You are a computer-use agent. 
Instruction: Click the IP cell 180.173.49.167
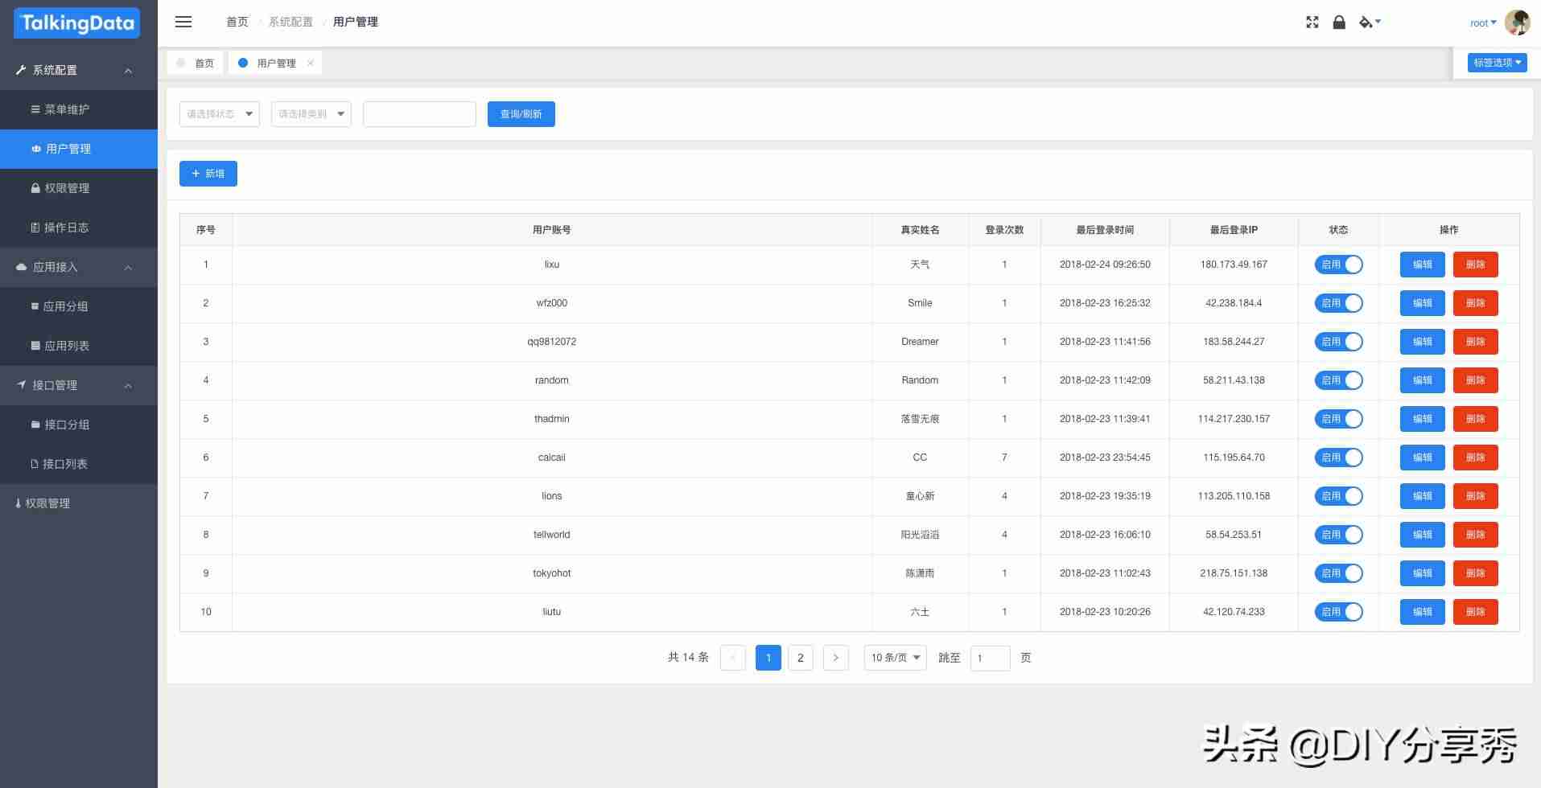click(1234, 265)
